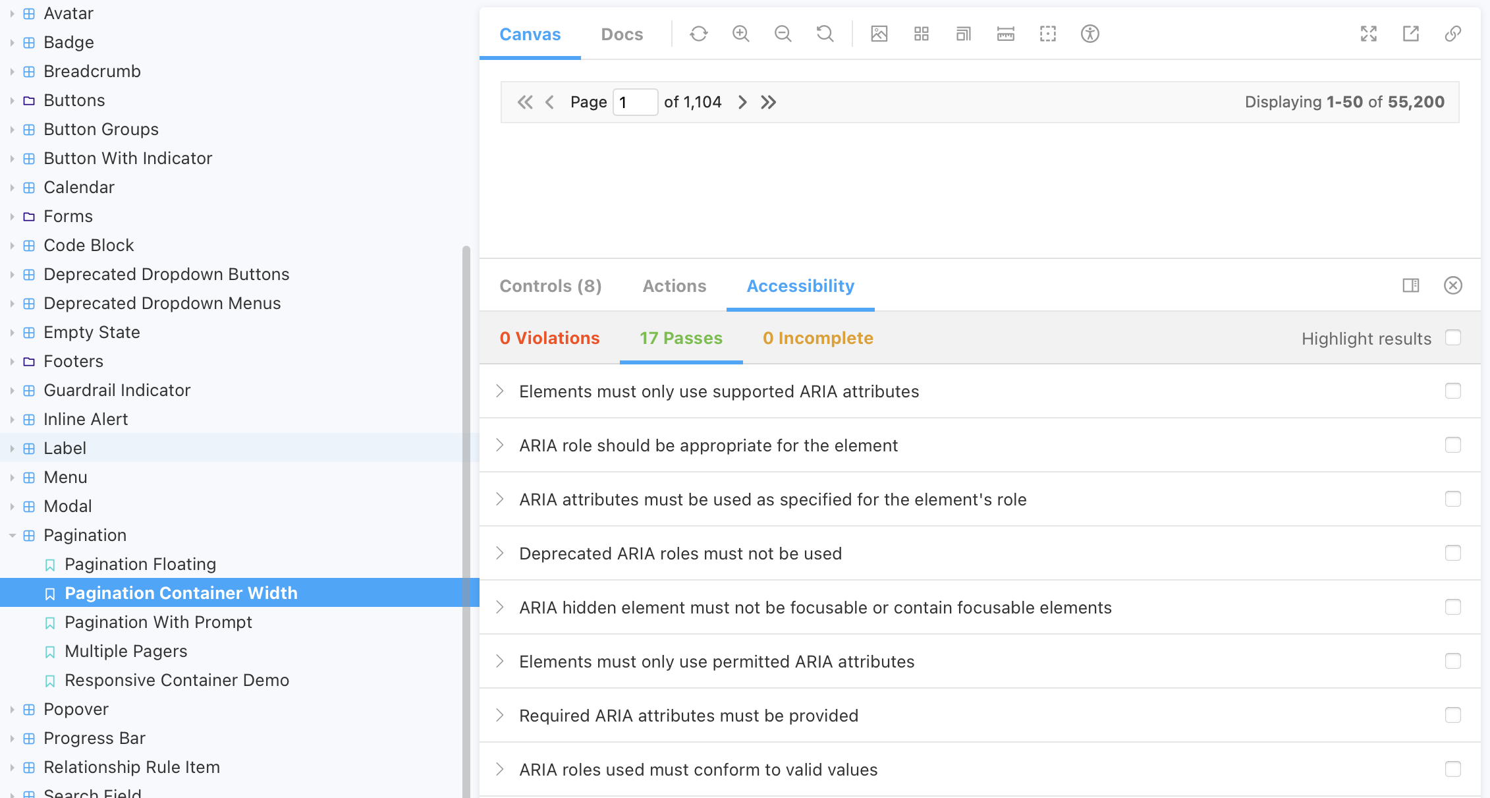Open the Controls (8) tab
The width and height of the screenshot is (1490, 798).
point(551,286)
